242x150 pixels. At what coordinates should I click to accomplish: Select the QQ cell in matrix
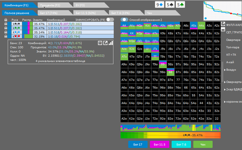(x=140, y=41)
